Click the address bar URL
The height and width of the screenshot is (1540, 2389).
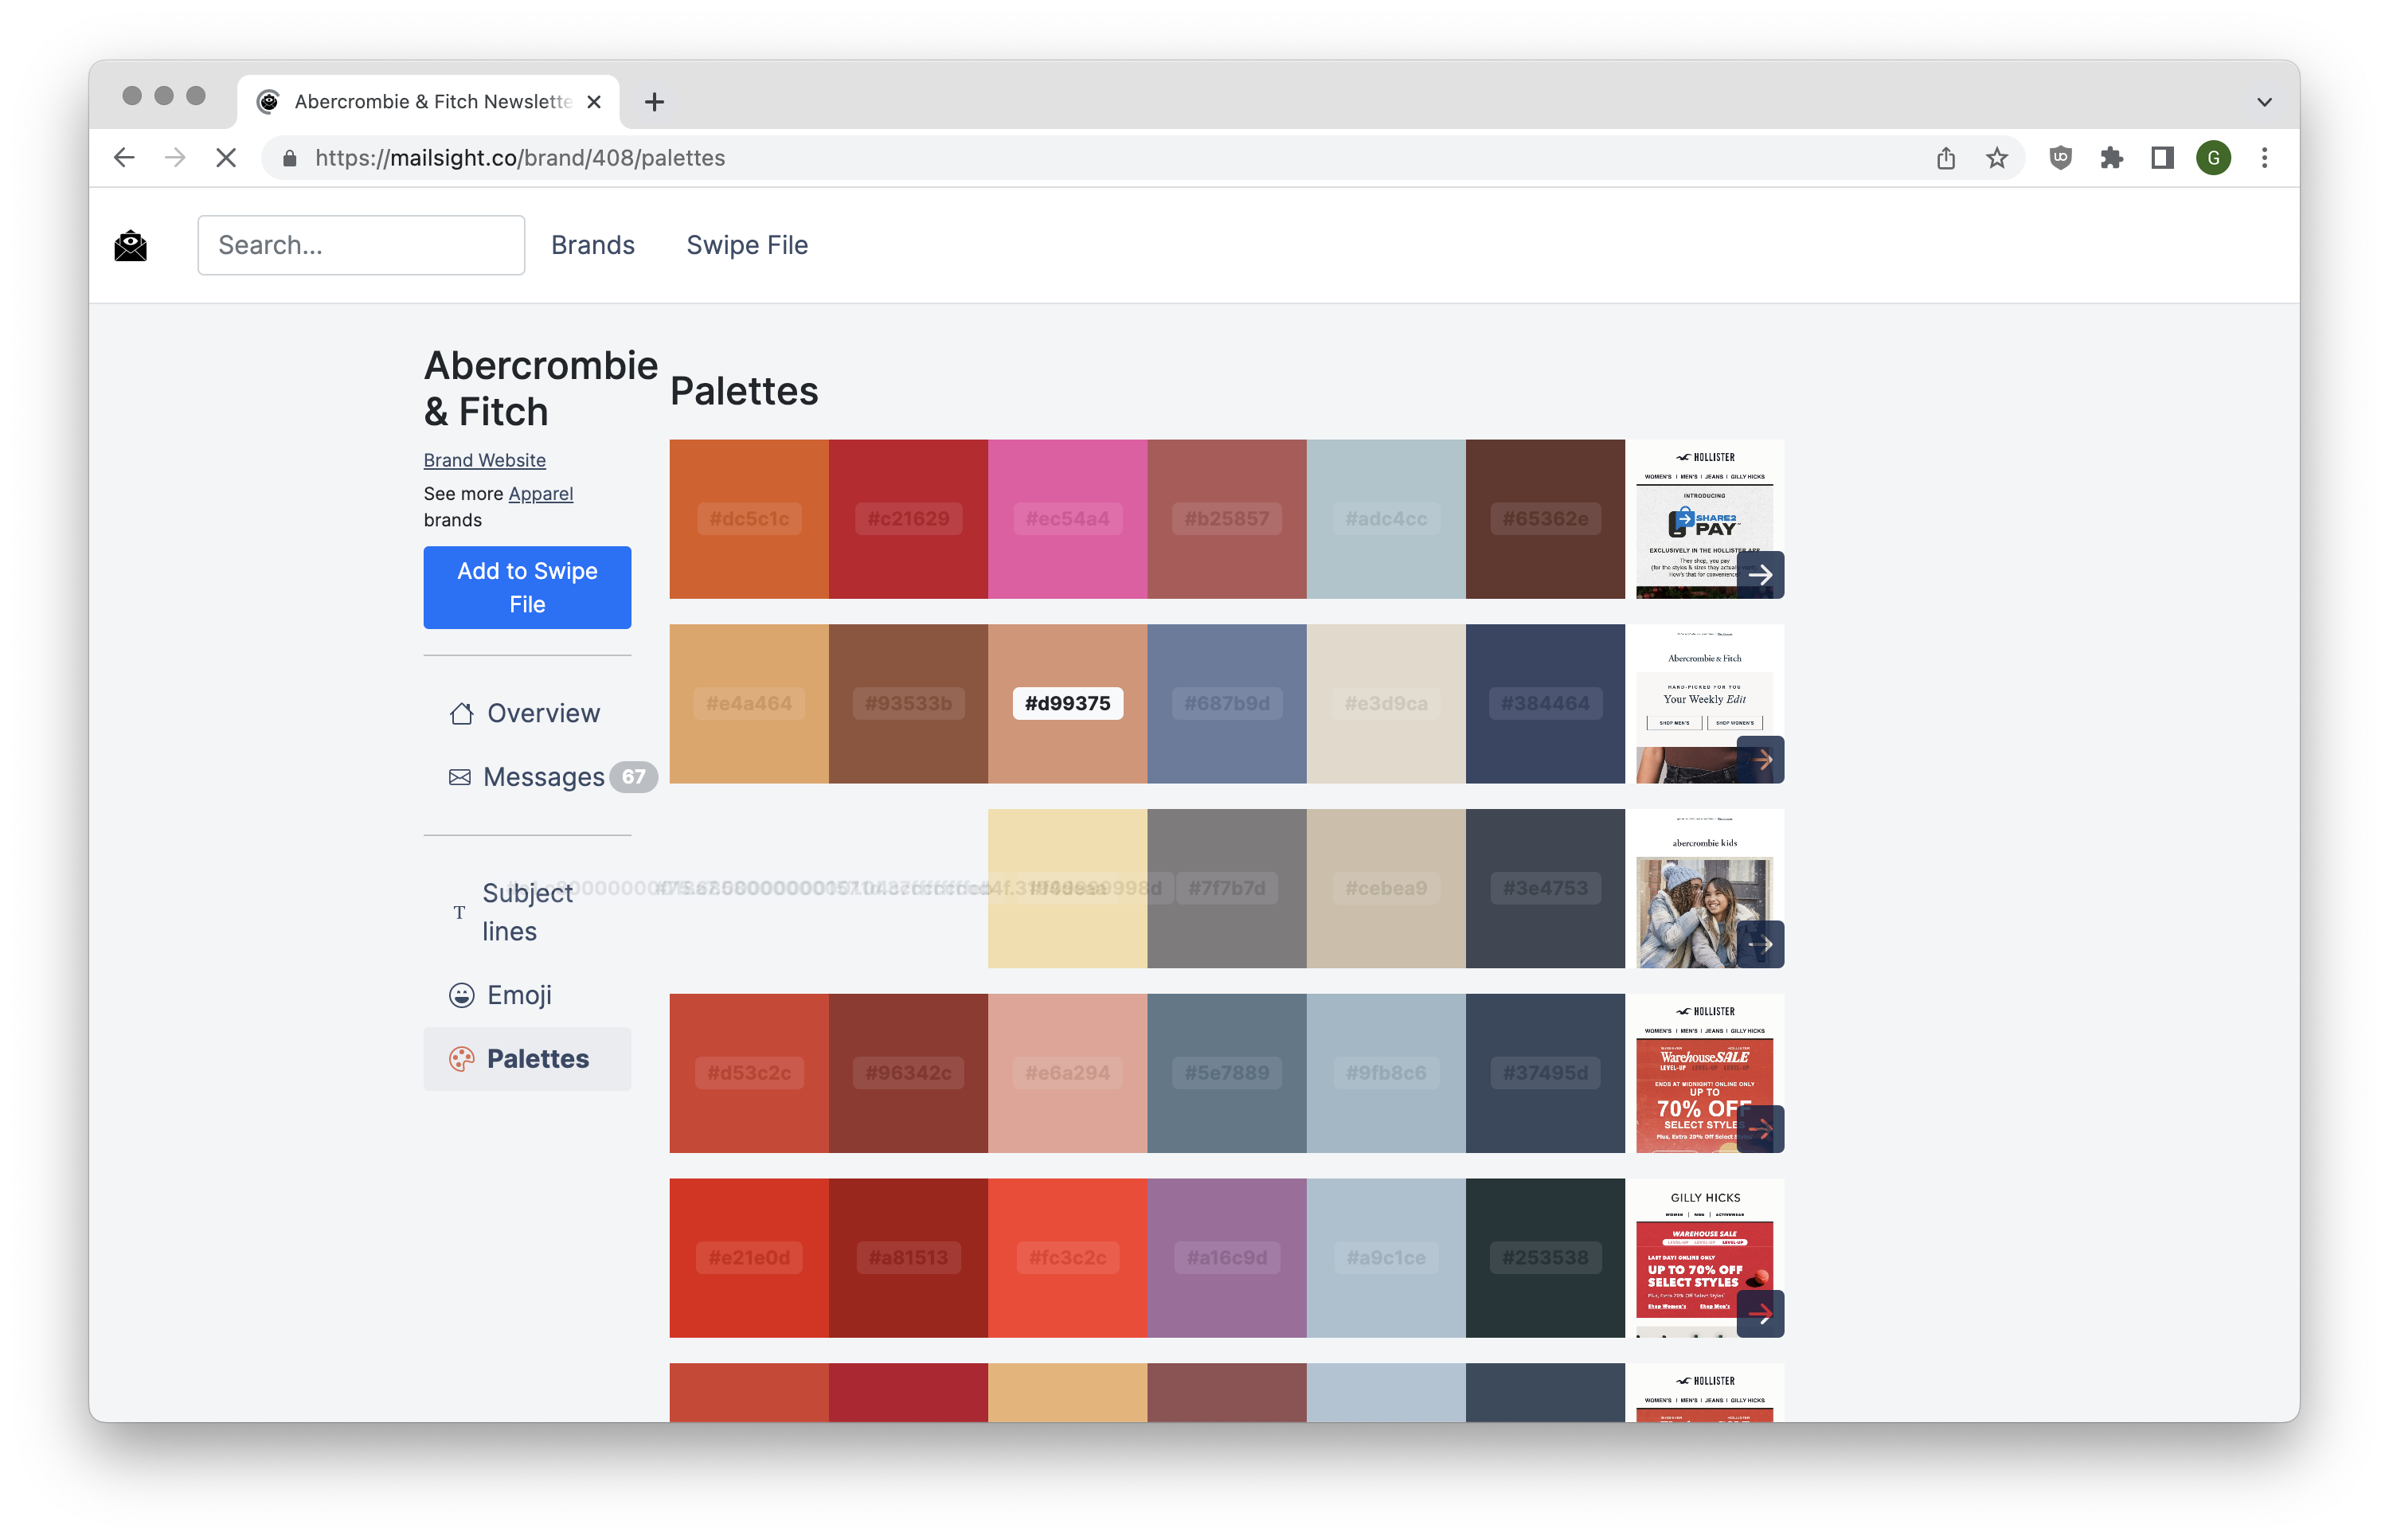point(520,158)
